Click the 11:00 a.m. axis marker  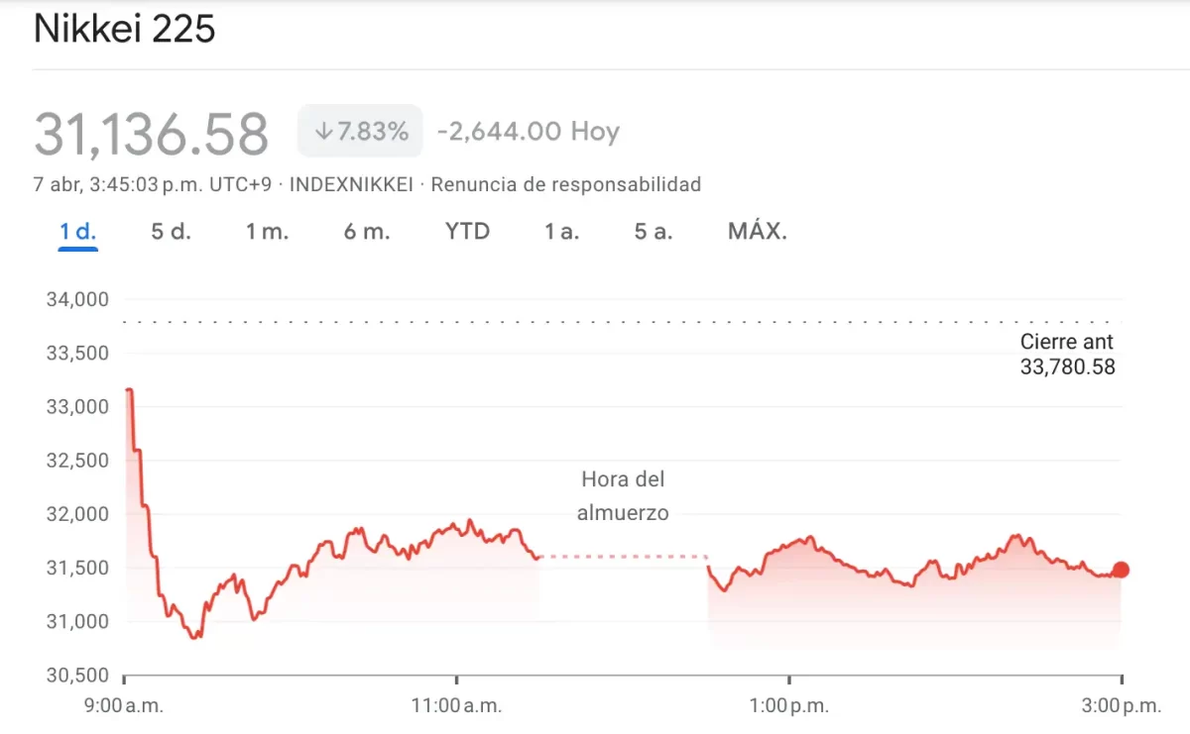pos(456,706)
